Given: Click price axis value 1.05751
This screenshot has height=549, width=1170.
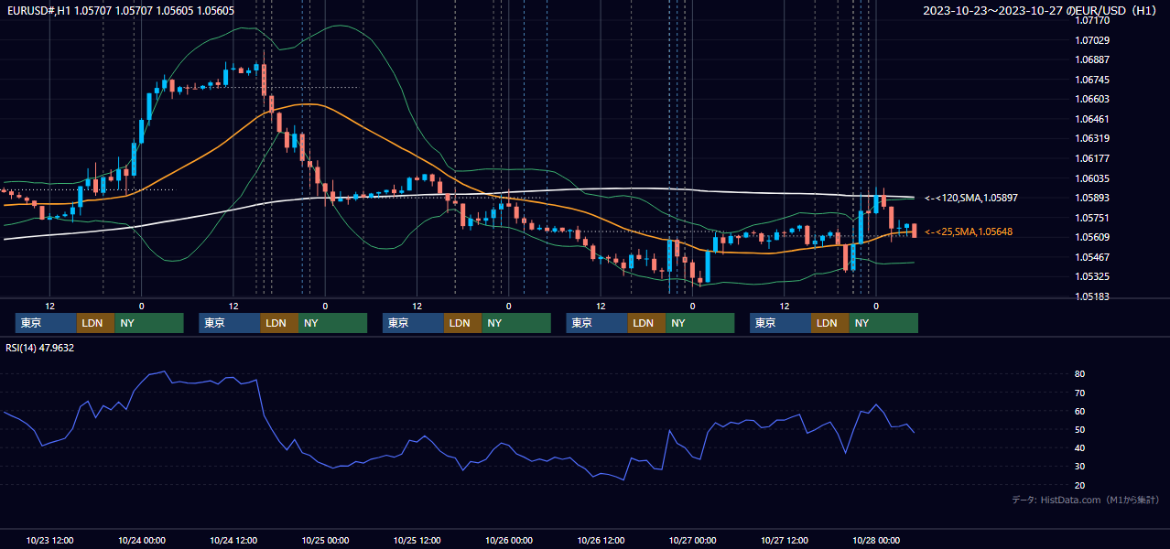Looking at the screenshot, I should tap(1093, 218).
